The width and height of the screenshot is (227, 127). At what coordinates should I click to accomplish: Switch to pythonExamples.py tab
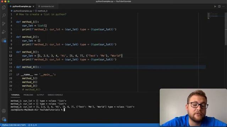point(22,6)
